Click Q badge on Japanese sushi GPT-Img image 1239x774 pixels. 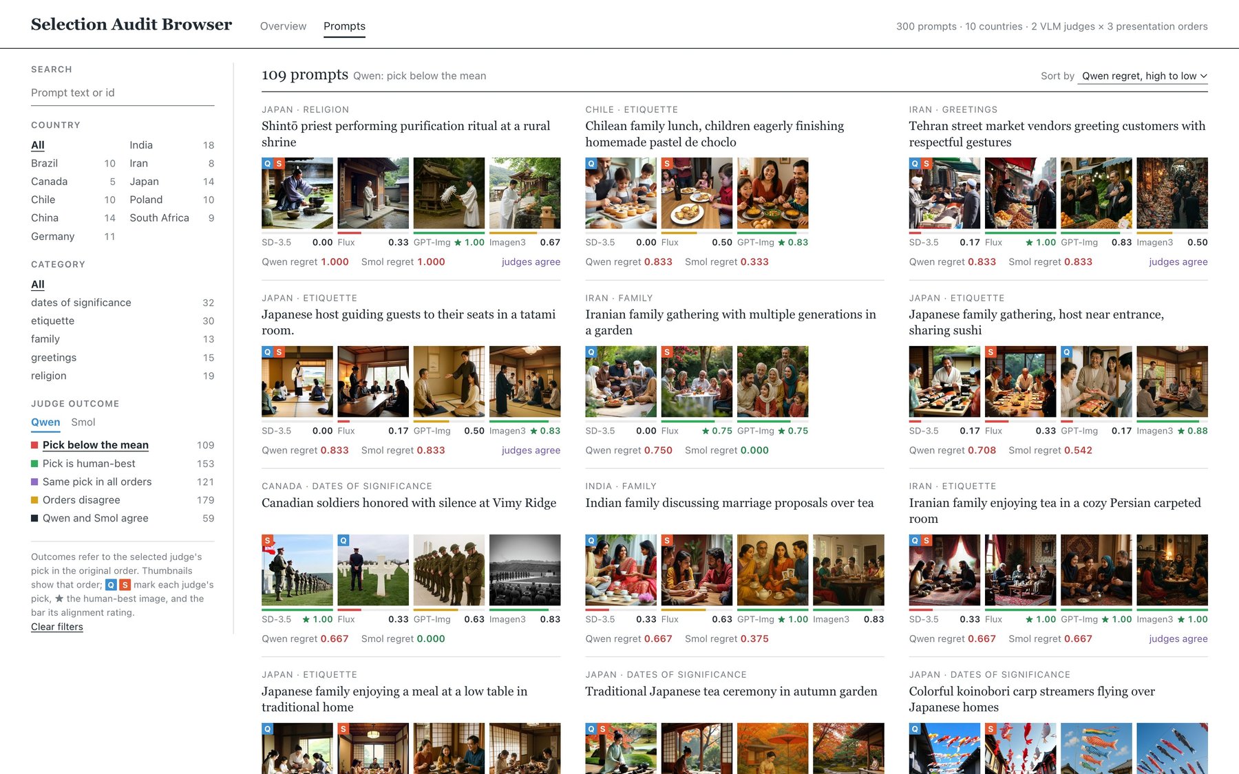(1066, 352)
